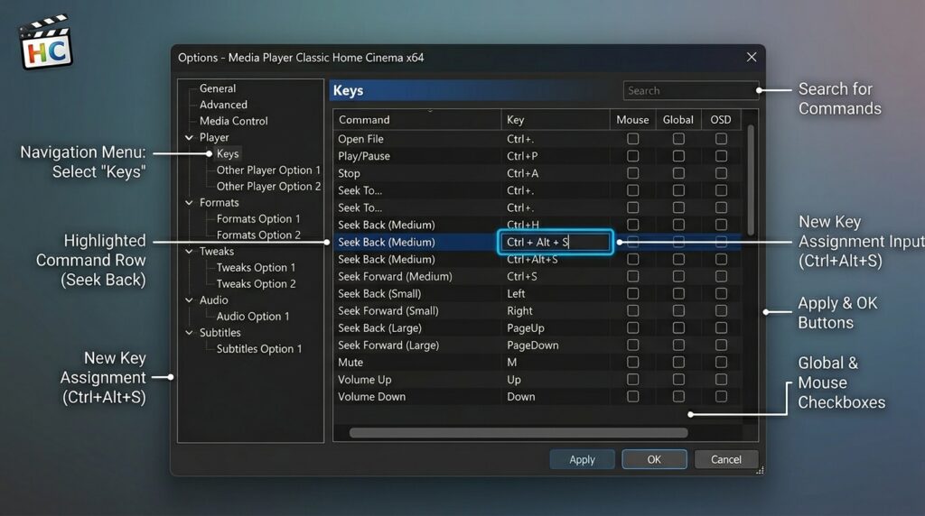Toggle the OSD checkbox in the Stop row
The width and height of the screenshot is (925, 516).
[x=721, y=173]
